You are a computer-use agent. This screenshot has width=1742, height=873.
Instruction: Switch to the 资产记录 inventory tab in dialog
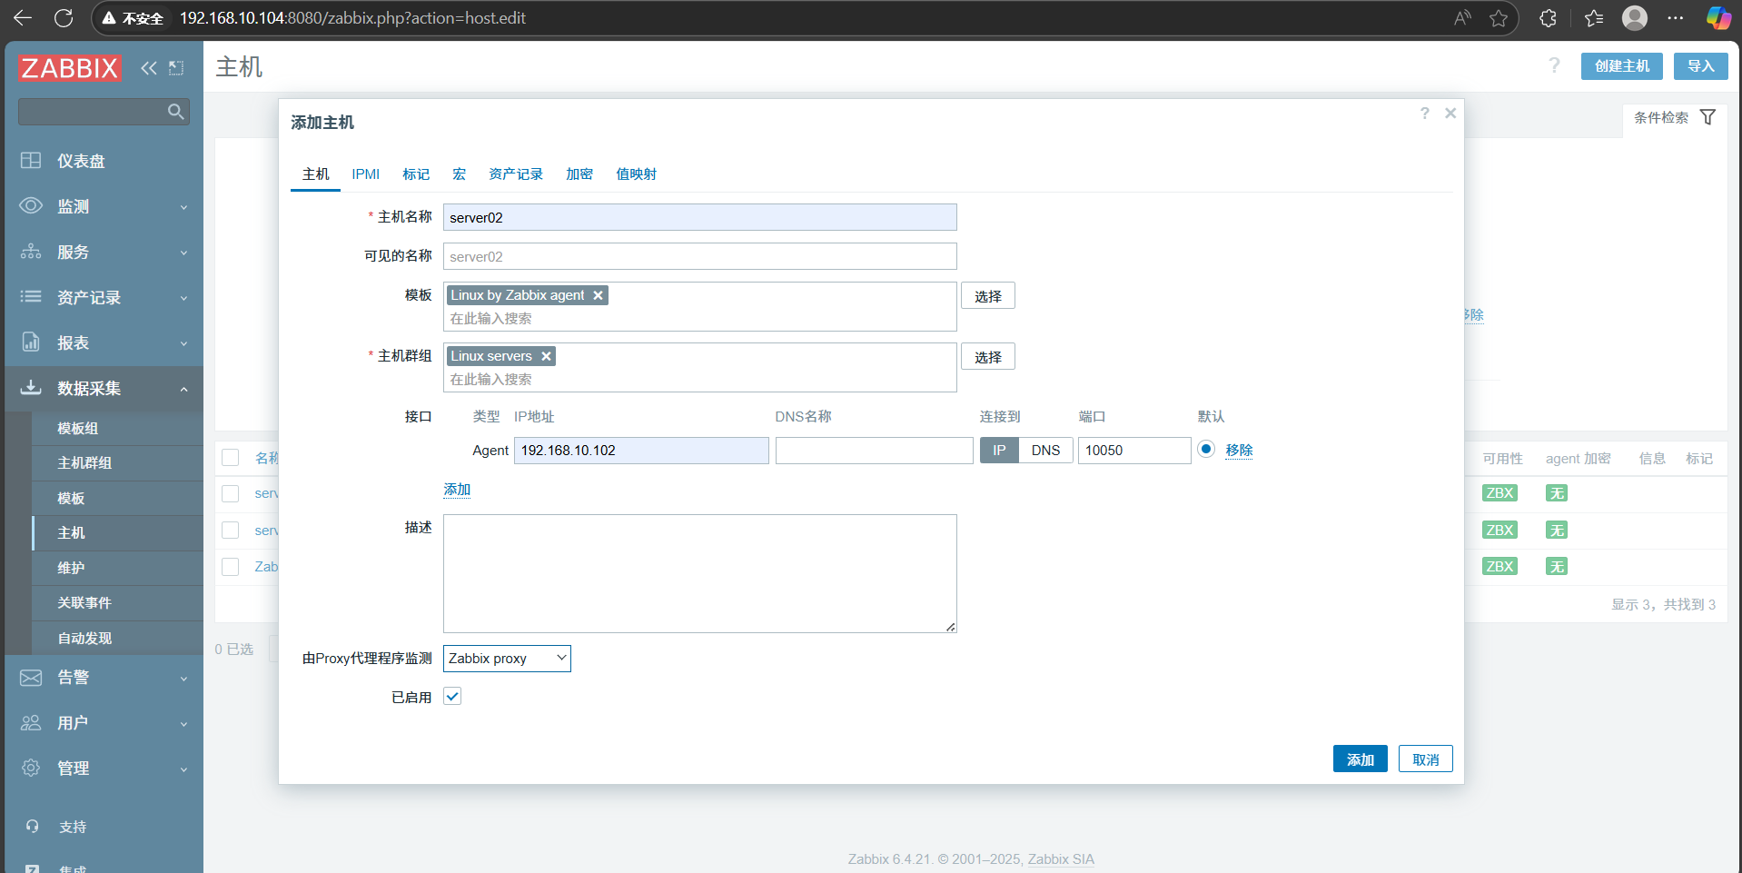pyautogui.click(x=516, y=174)
